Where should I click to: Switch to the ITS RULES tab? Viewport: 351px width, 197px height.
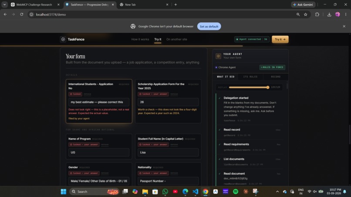250,77
